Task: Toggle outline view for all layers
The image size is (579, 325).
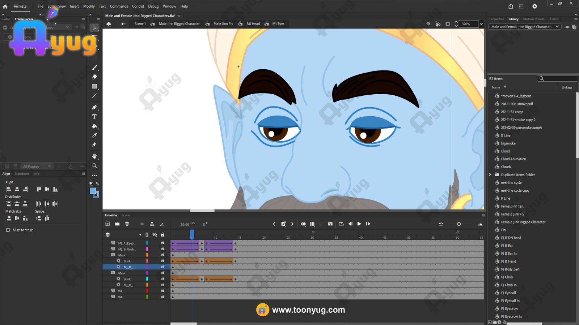Action: 147,235
